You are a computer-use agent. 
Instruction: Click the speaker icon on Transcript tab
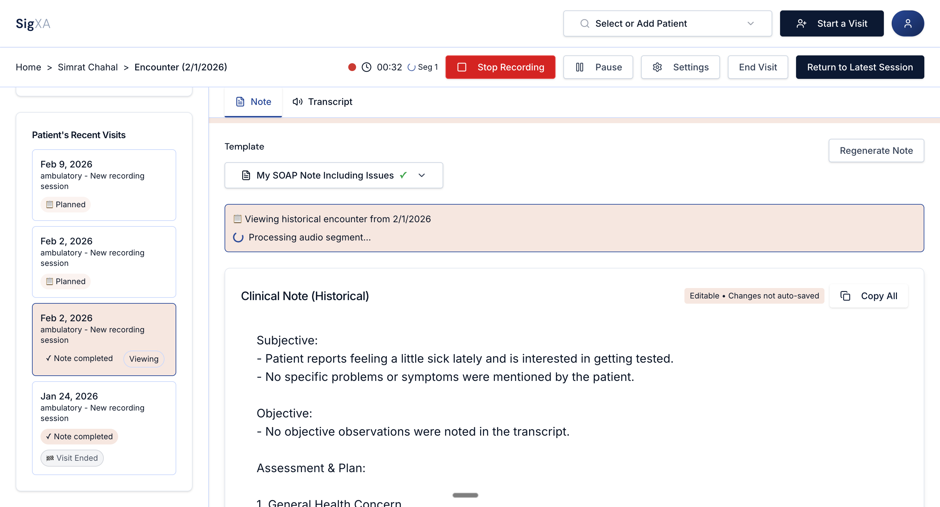(297, 102)
